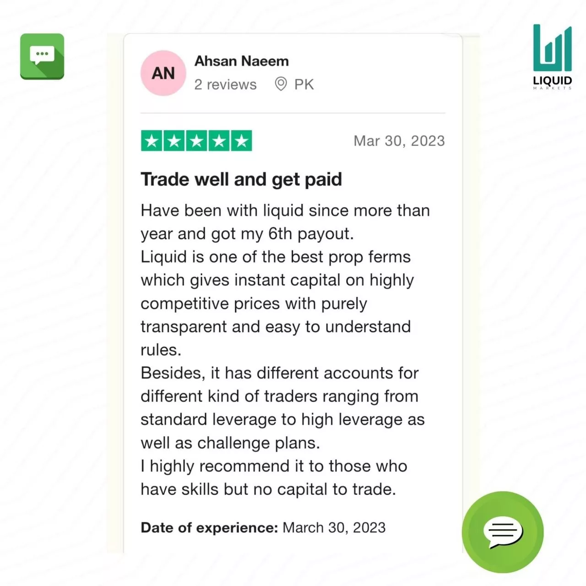The width and height of the screenshot is (586, 586).
Task: Select the second green rating star
Action: (174, 141)
